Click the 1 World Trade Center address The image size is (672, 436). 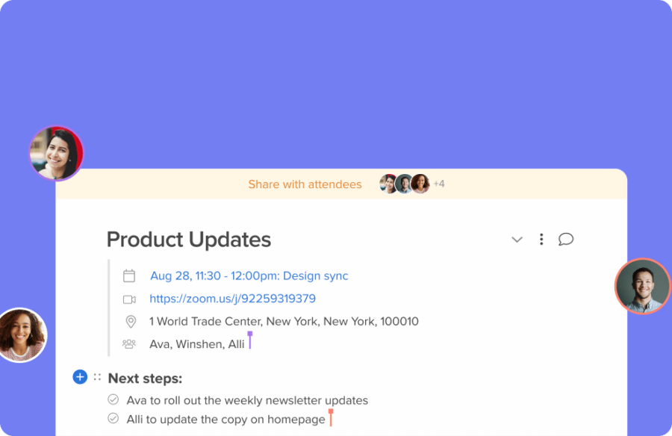tap(284, 322)
